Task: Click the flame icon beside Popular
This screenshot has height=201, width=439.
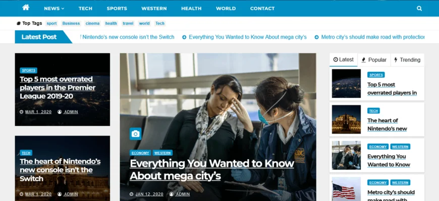Action: point(364,60)
